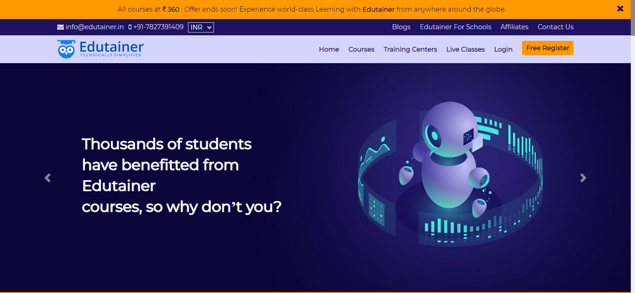Click the Login link

[x=503, y=49]
